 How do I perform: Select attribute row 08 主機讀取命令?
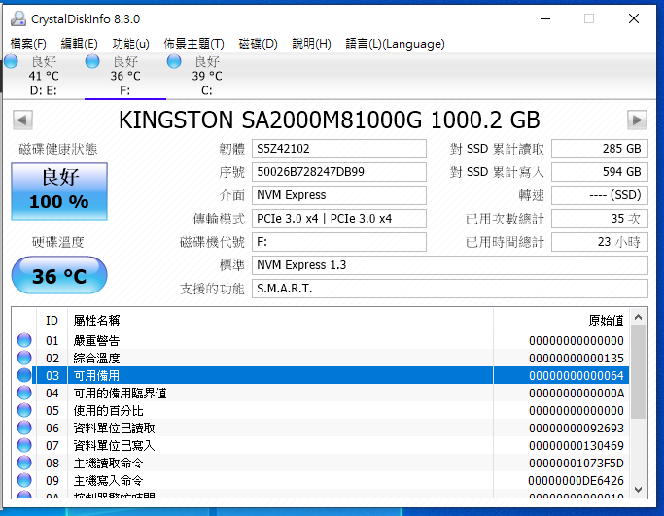(x=321, y=464)
